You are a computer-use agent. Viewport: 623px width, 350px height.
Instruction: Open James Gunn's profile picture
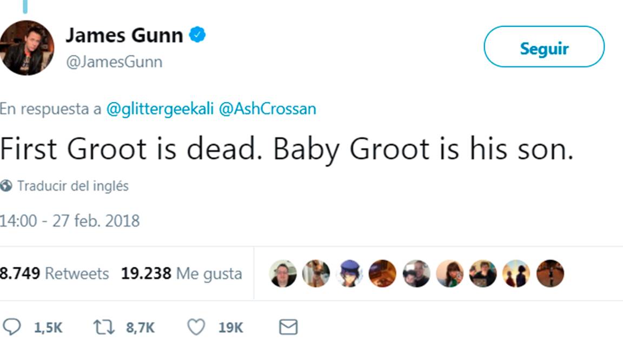coord(27,47)
